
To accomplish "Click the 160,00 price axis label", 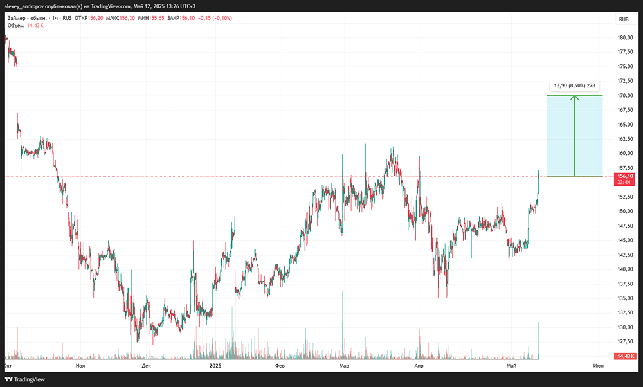I will (x=625, y=154).
